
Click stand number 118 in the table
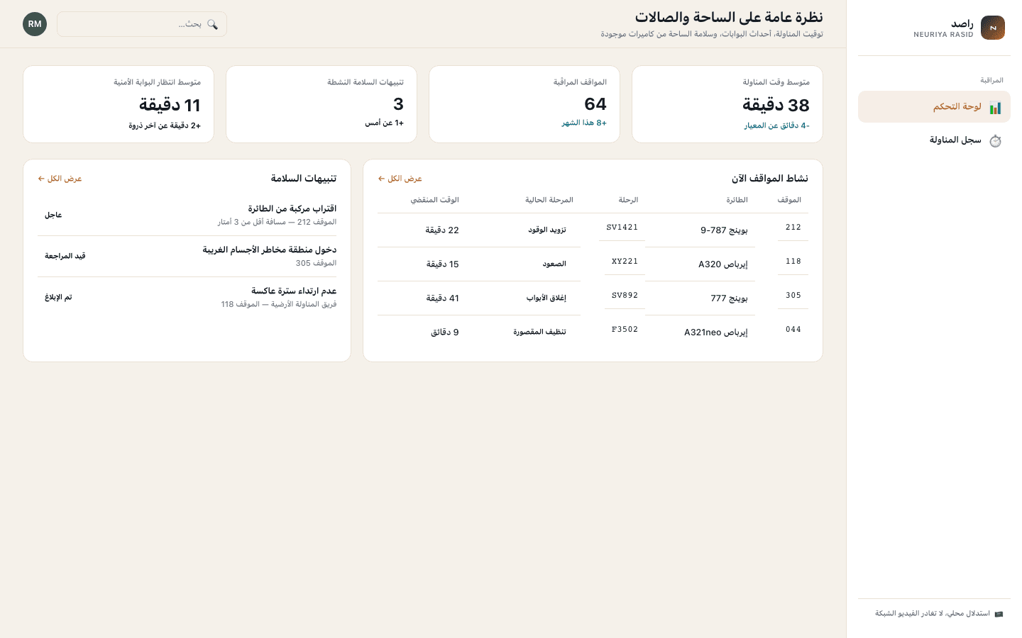pos(793,262)
